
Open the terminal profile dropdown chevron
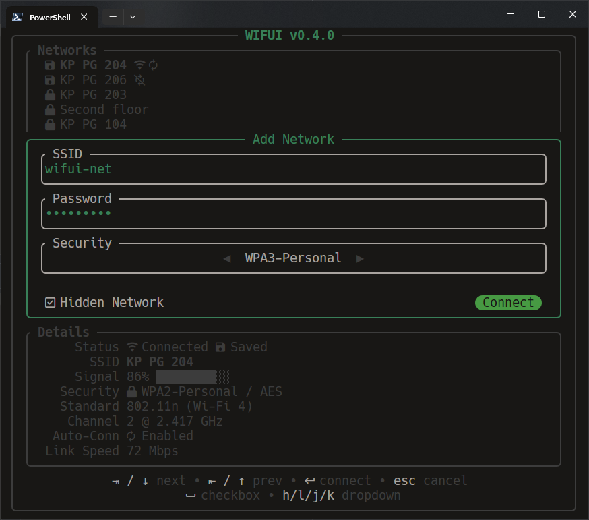[133, 17]
